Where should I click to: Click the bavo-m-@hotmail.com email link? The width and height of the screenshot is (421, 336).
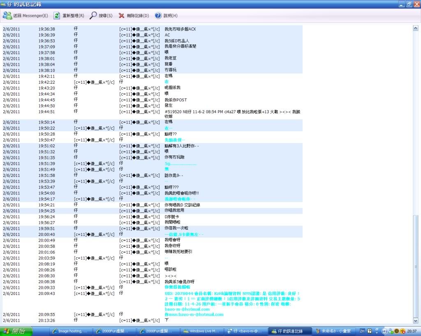click(x=187, y=309)
